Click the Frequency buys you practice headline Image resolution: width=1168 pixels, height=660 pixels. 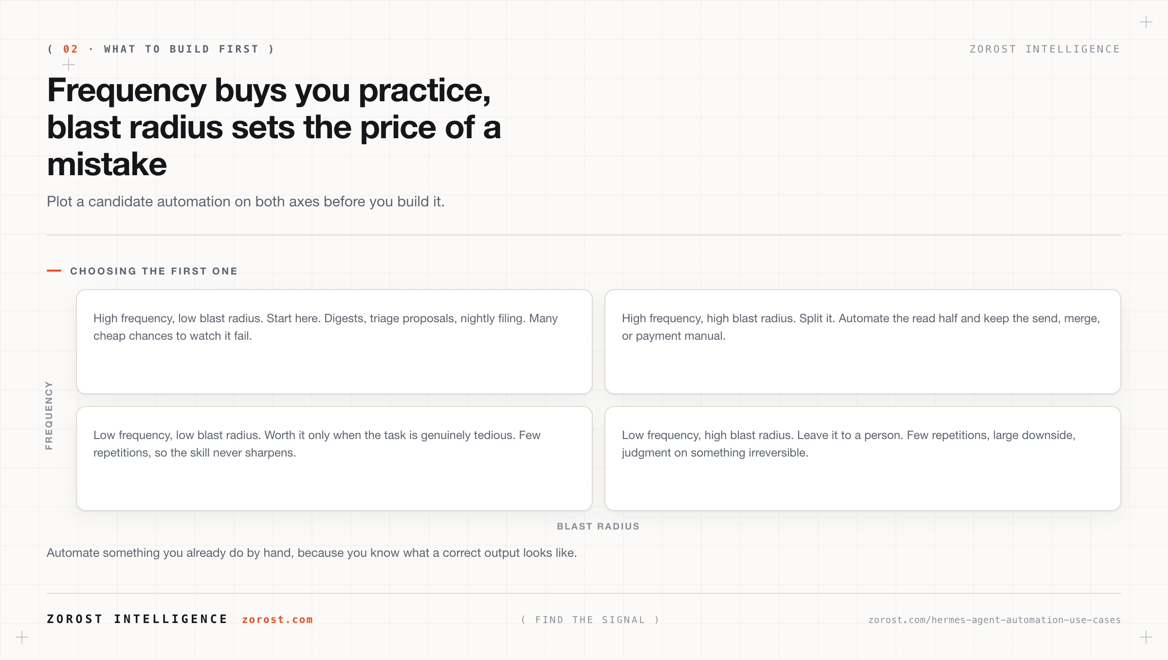[274, 127]
